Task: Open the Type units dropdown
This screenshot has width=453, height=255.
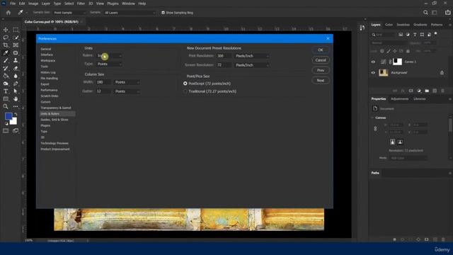Action: click(109, 64)
